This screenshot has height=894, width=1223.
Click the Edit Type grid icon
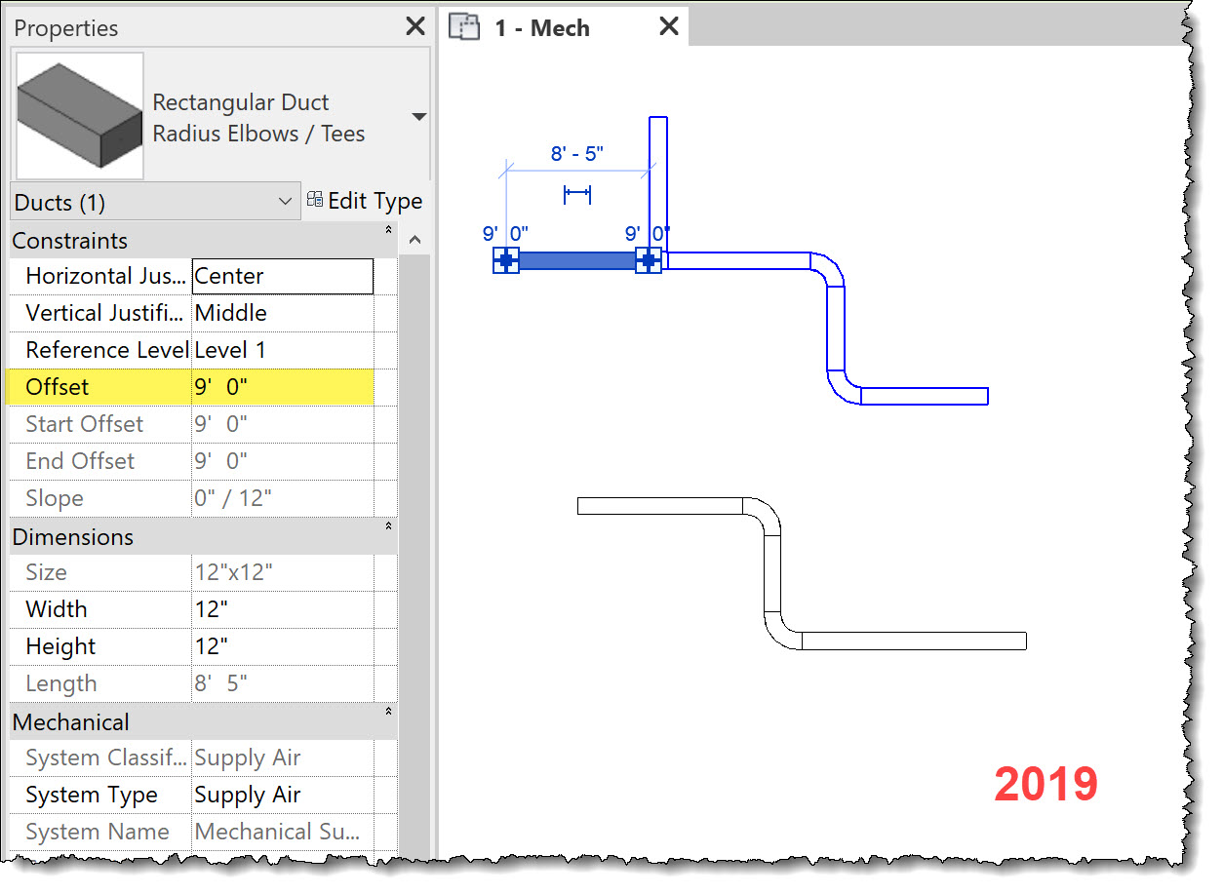pyautogui.click(x=314, y=198)
